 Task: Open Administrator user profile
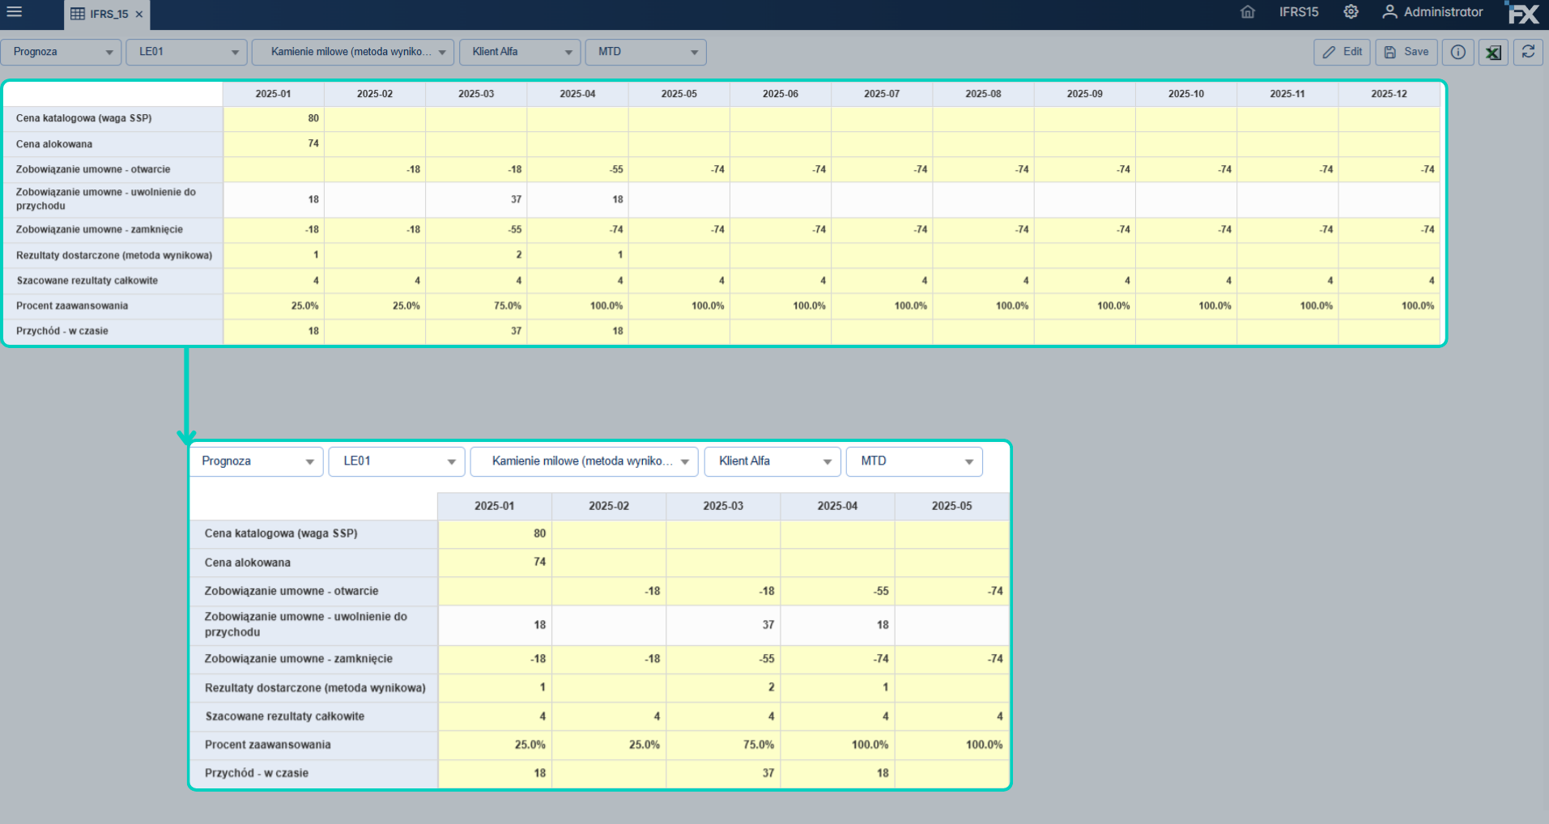[x=1432, y=12]
